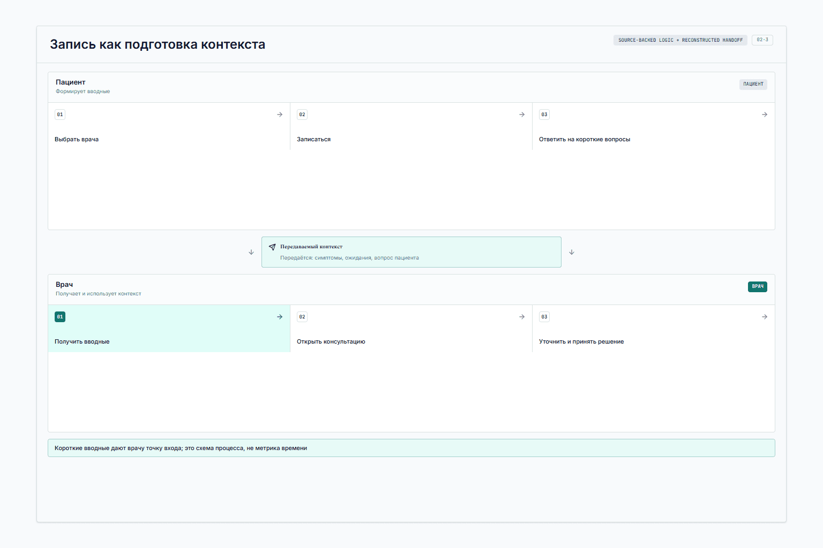
Task: Select the 'Записаться' step label
Action: (313, 139)
